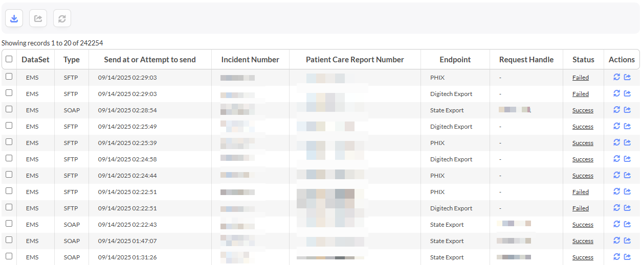Resend the 02:29:03 PHIX failed record
The width and height of the screenshot is (642, 265).
click(616, 77)
